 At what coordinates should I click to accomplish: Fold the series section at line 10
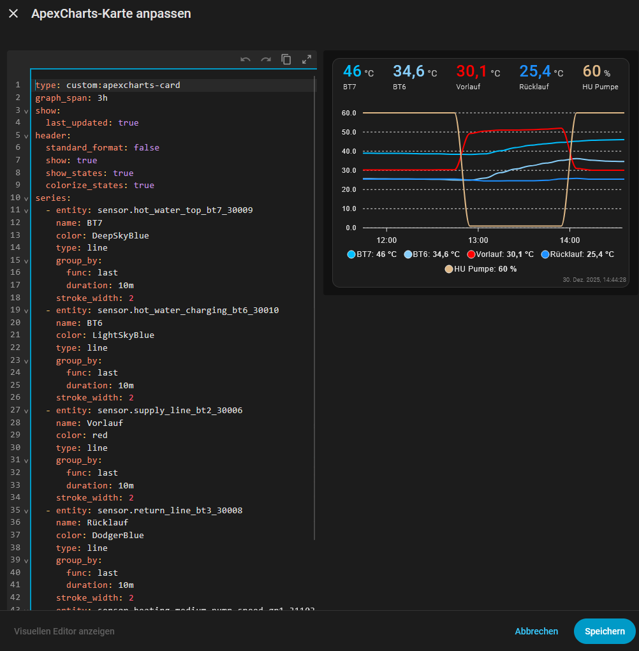point(26,198)
